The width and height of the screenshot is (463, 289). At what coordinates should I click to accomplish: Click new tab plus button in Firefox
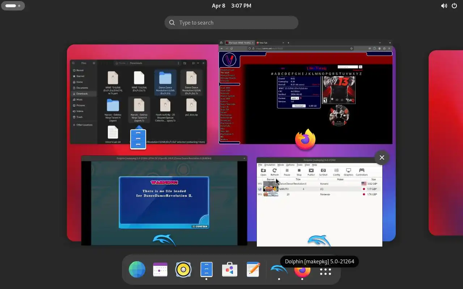[x=288, y=43]
